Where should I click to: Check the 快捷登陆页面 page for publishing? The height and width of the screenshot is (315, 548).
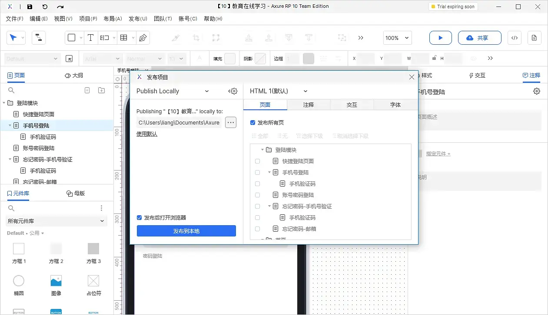pyautogui.click(x=257, y=161)
